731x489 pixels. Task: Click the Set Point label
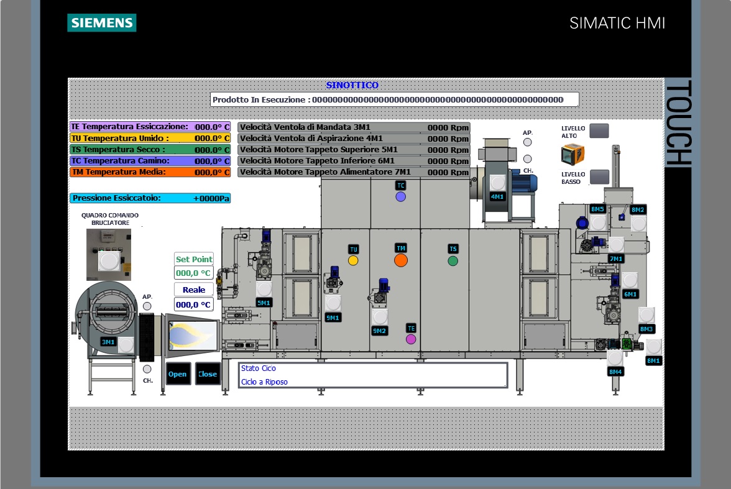tap(194, 259)
